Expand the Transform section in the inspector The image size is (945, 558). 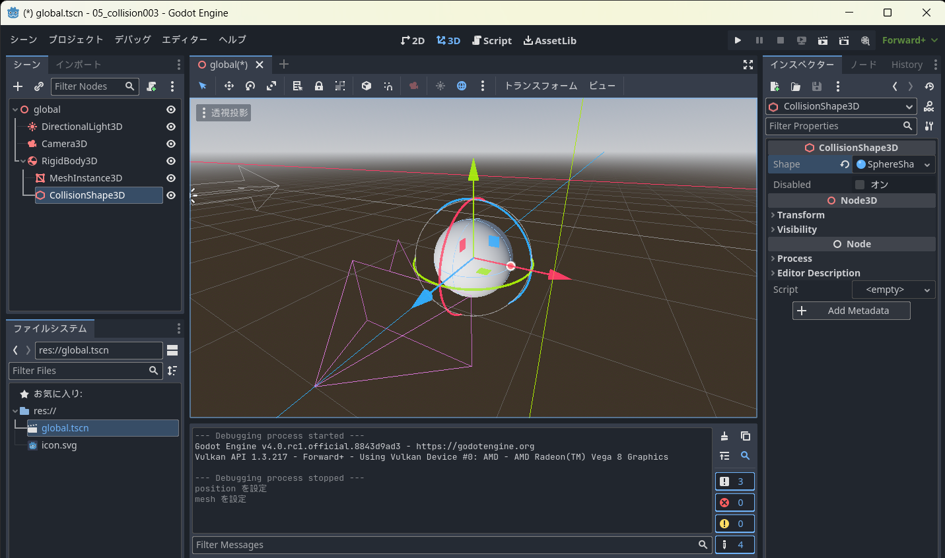800,215
